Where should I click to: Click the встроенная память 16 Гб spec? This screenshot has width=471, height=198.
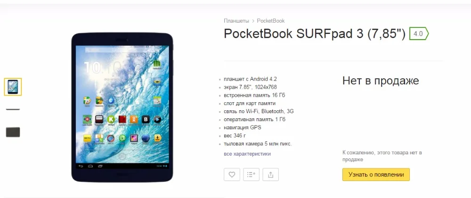coord(254,95)
